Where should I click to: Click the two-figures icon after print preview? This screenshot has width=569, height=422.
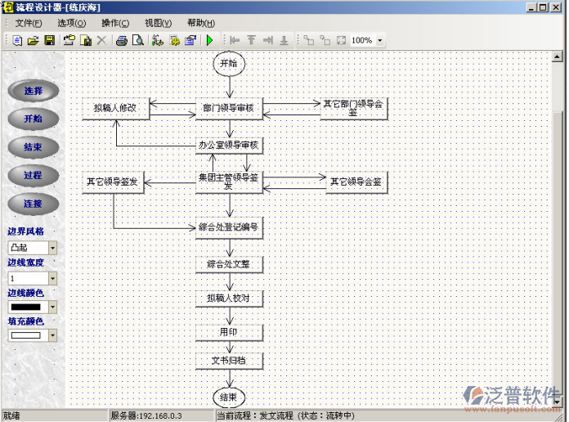158,40
